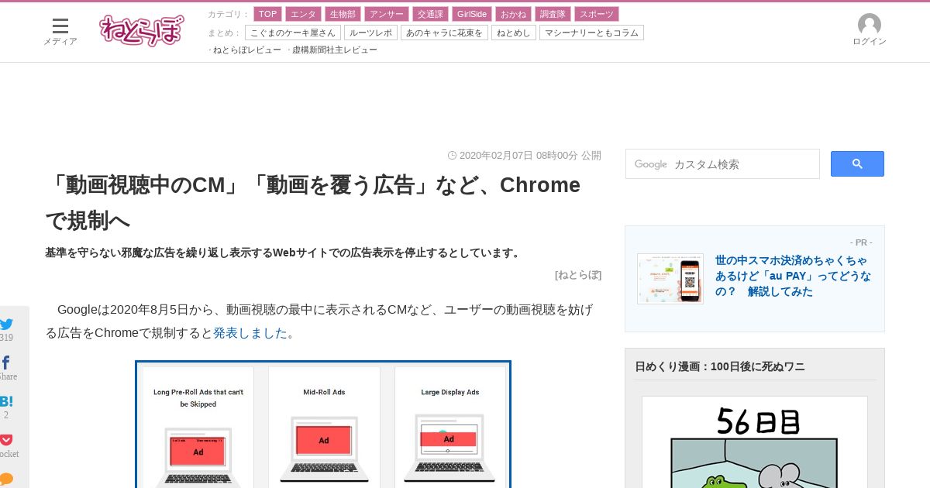Select the アンサー category tab
This screenshot has width=930, height=488.
pos(386,14)
